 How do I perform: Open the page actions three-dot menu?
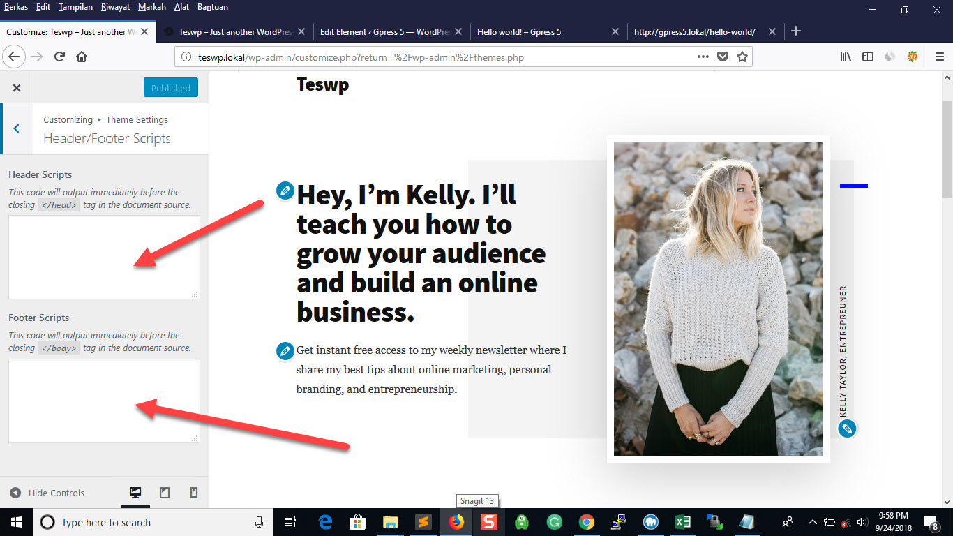[x=703, y=57]
